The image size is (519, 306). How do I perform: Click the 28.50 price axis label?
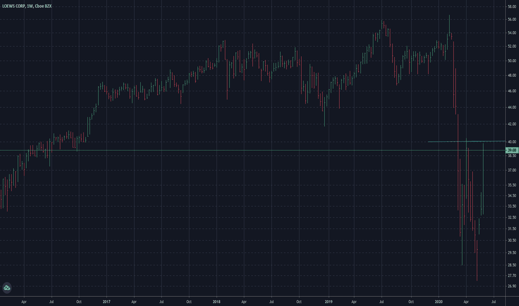click(x=512, y=265)
